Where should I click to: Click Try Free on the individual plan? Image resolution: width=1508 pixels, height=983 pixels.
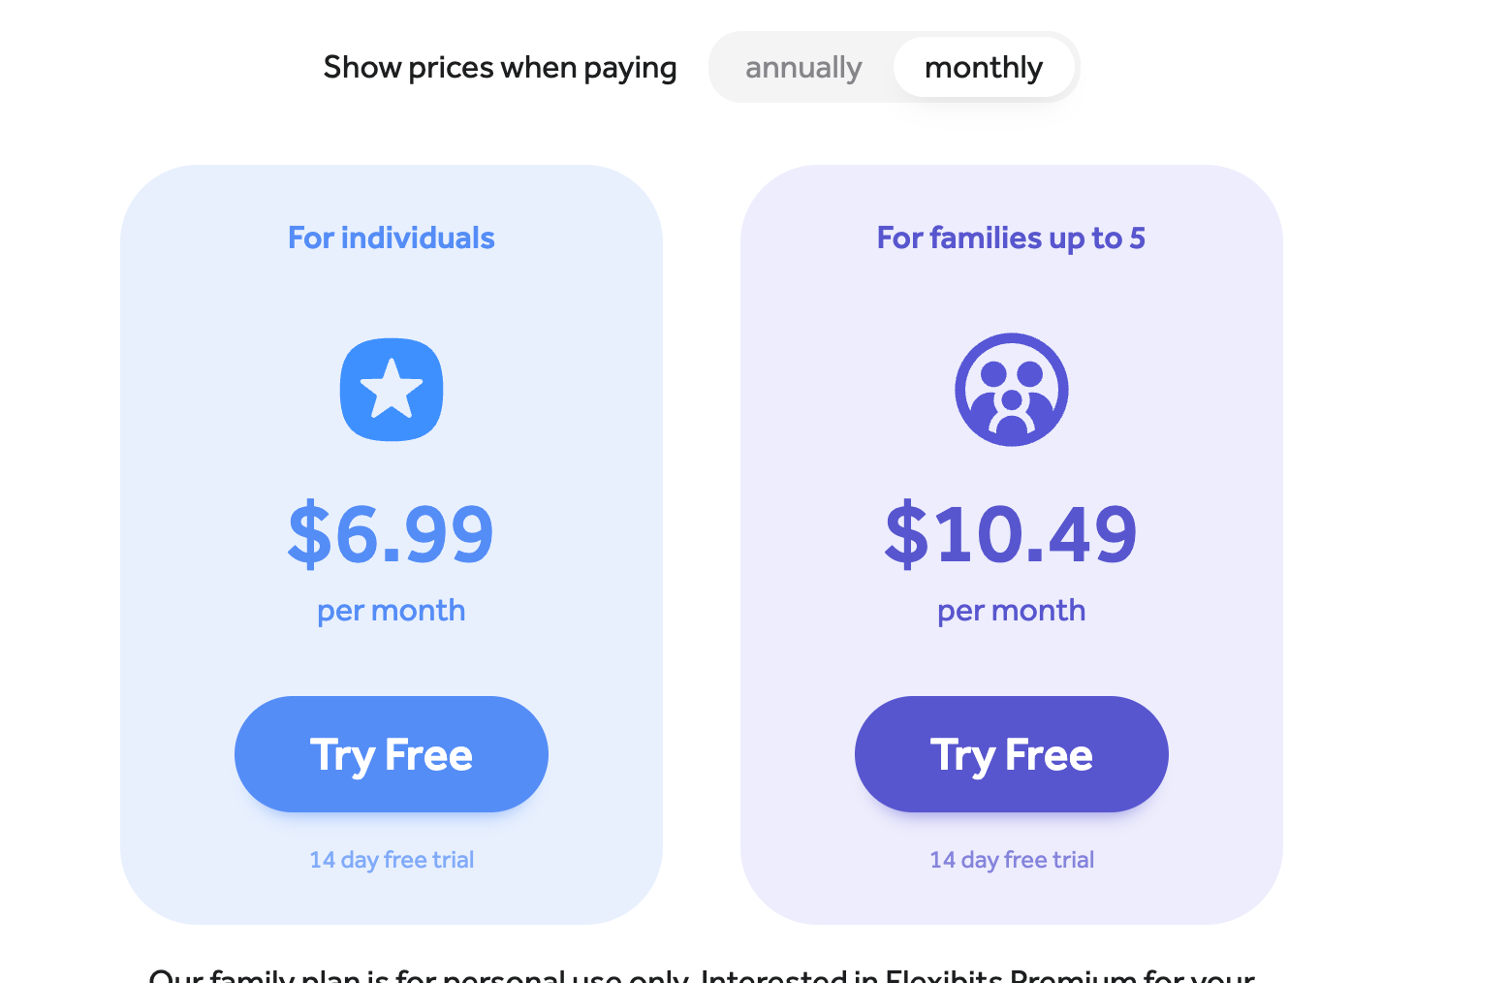click(391, 753)
